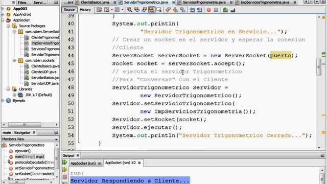Click Next Bookmark icon

(175, 10)
